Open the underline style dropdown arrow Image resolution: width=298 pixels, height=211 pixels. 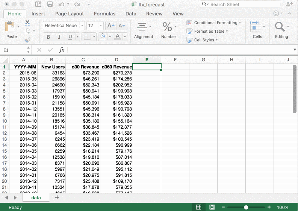77,37
